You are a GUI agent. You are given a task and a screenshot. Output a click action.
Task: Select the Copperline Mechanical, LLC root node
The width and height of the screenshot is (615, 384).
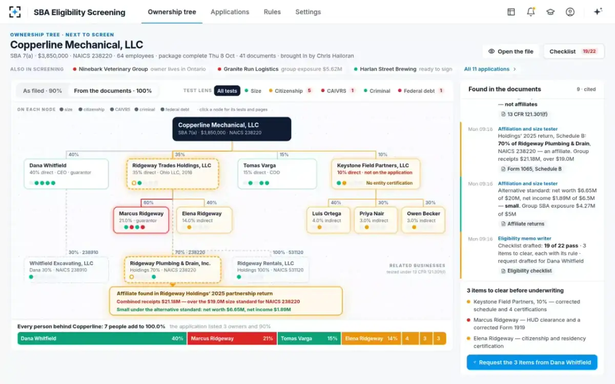232,129
